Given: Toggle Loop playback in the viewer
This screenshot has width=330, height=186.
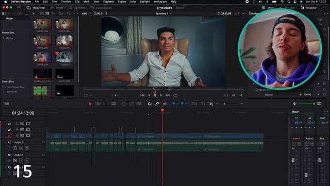Looking at the screenshot, I should click(x=175, y=95).
